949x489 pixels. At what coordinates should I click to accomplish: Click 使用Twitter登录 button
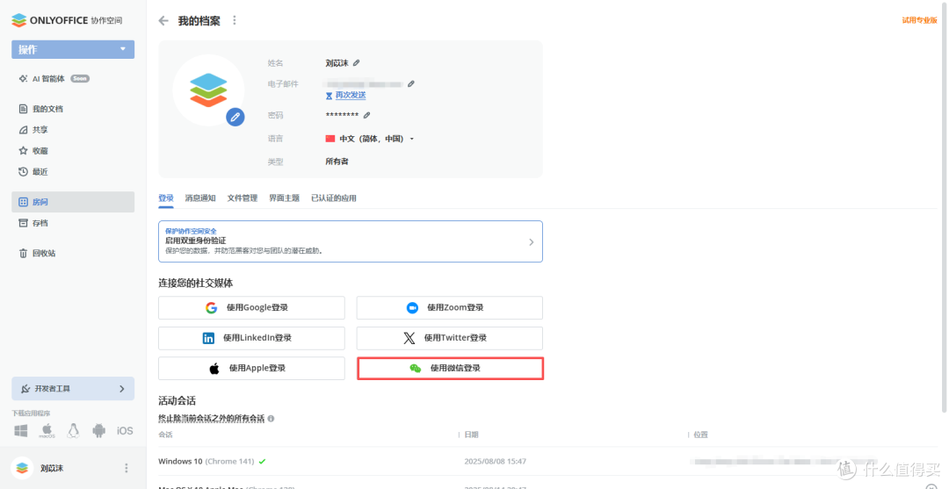(x=450, y=338)
